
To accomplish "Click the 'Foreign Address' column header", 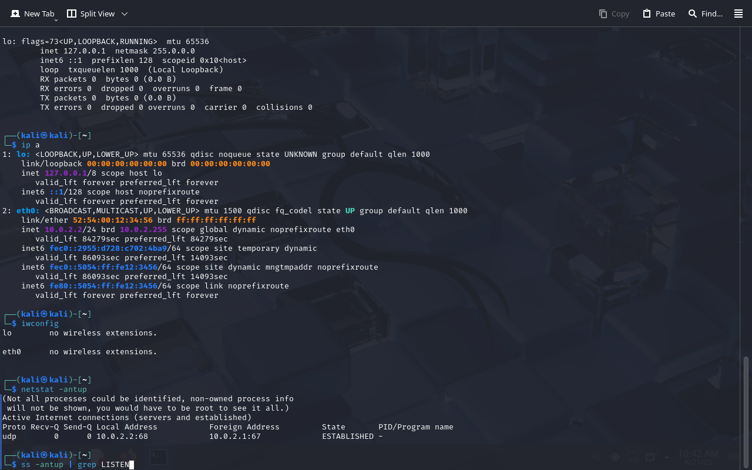I will (244, 427).
